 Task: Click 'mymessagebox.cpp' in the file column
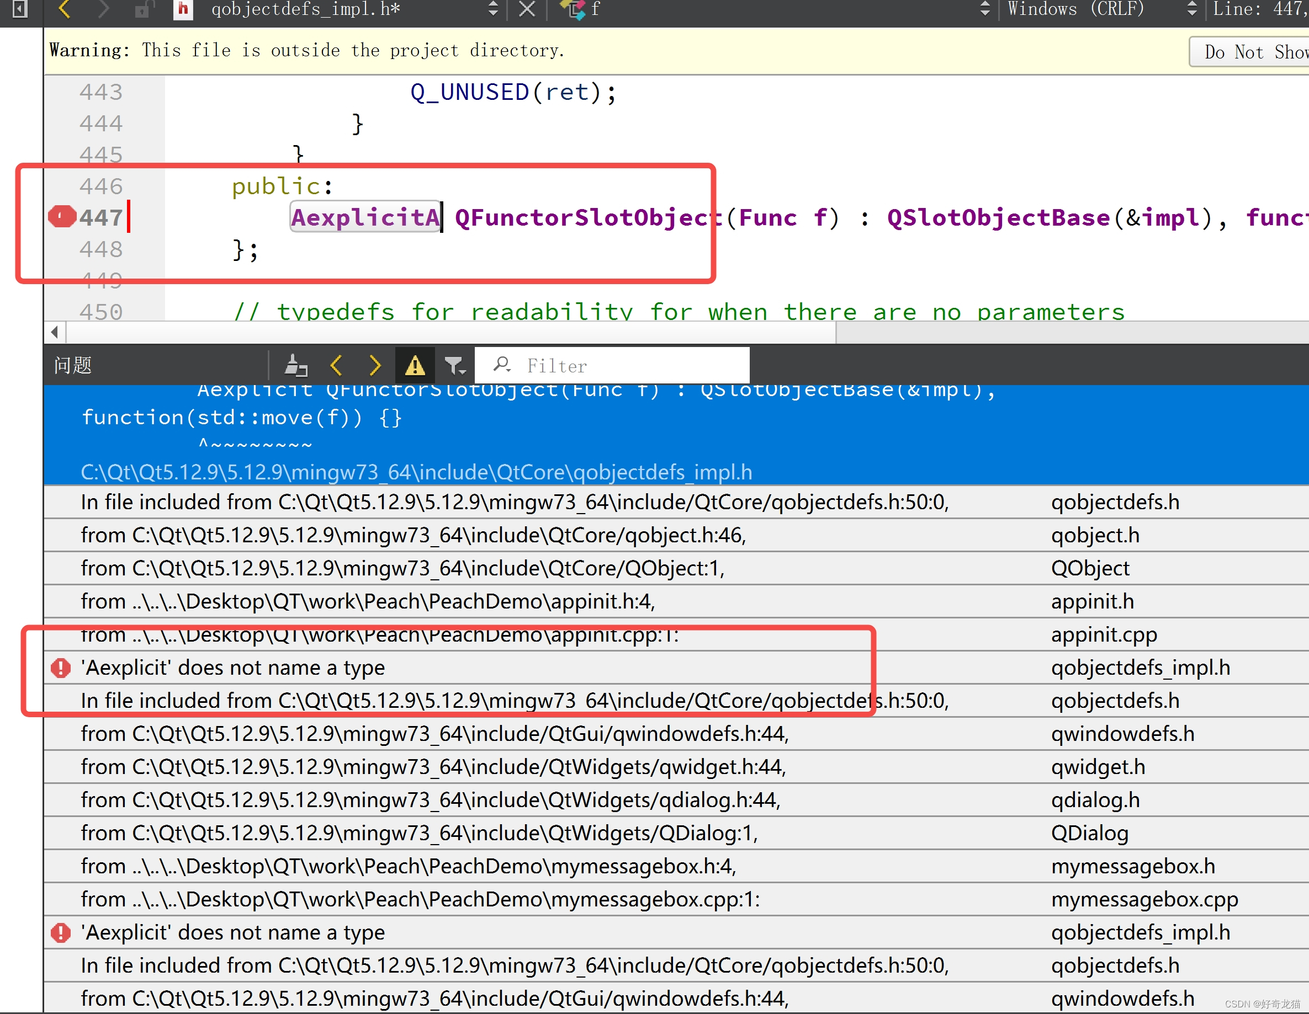pyautogui.click(x=1145, y=900)
